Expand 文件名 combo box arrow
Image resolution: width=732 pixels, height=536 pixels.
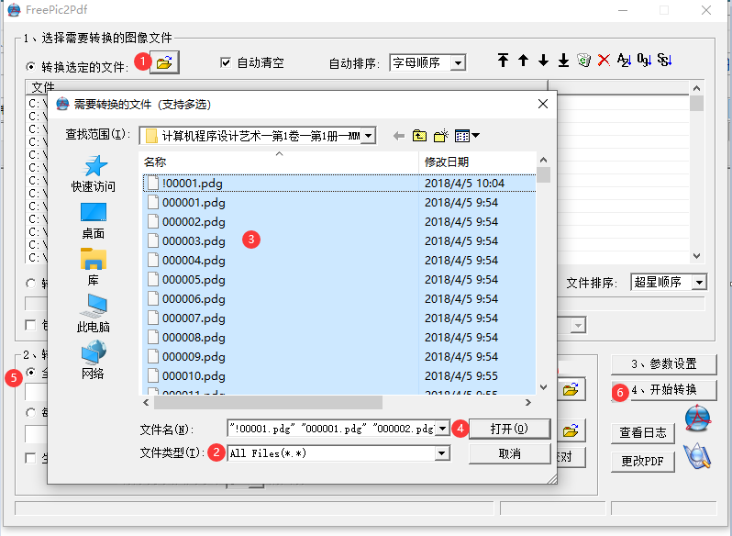(442, 428)
